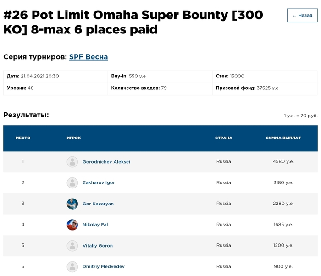Click the ИГРОК column header

point(74,138)
